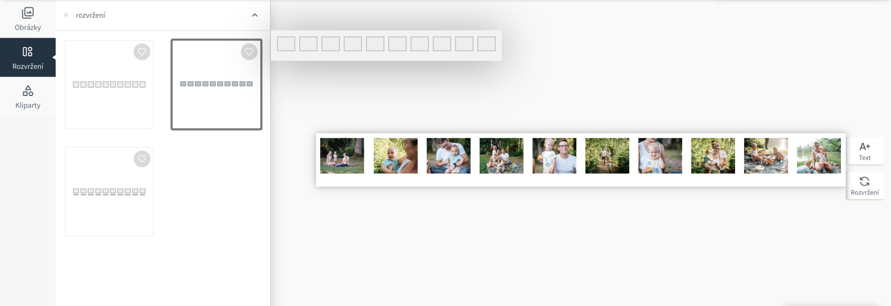
Task: Toggle the heart on the selected layout
Action: 249,52
